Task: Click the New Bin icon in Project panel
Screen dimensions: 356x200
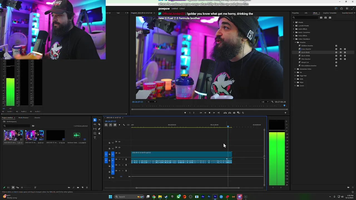Action: tap(78, 187)
